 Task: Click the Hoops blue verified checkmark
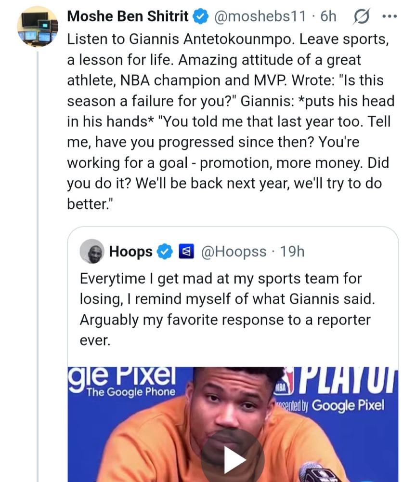165,252
